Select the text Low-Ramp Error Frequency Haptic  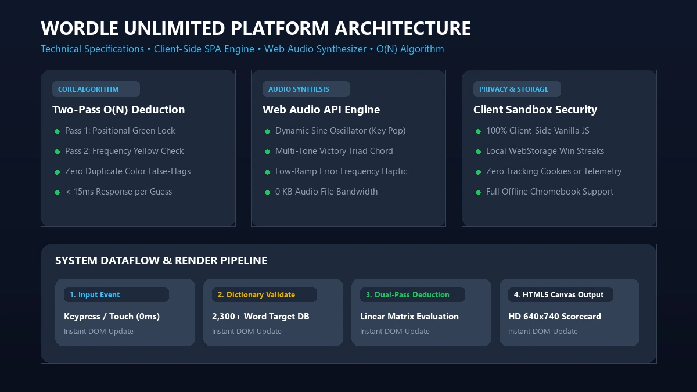click(x=341, y=171)
